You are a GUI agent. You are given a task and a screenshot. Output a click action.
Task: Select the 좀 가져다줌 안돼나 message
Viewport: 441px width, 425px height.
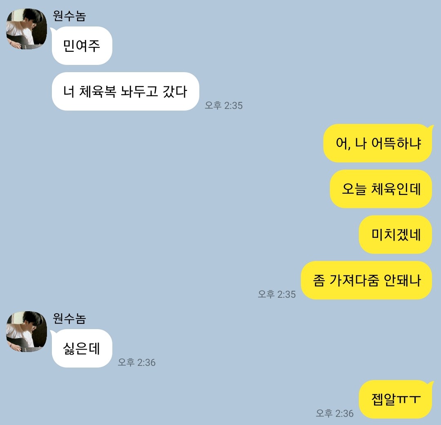366,280
